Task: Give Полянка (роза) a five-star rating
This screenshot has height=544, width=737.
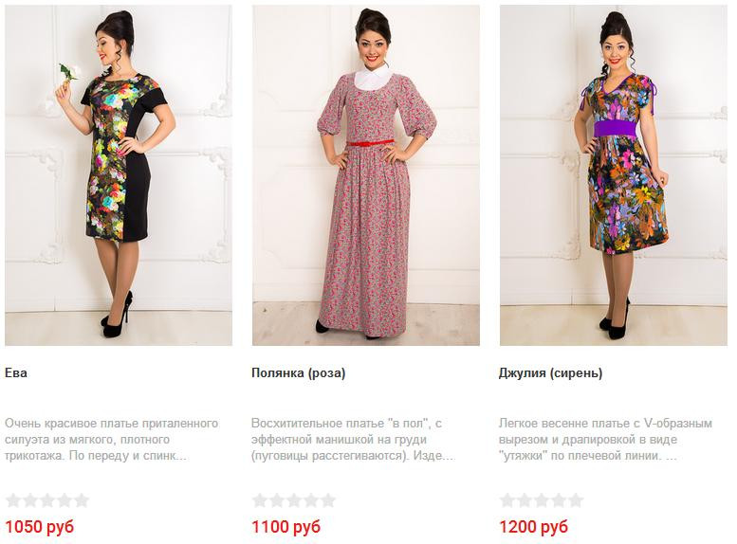Action: (328, 500)
